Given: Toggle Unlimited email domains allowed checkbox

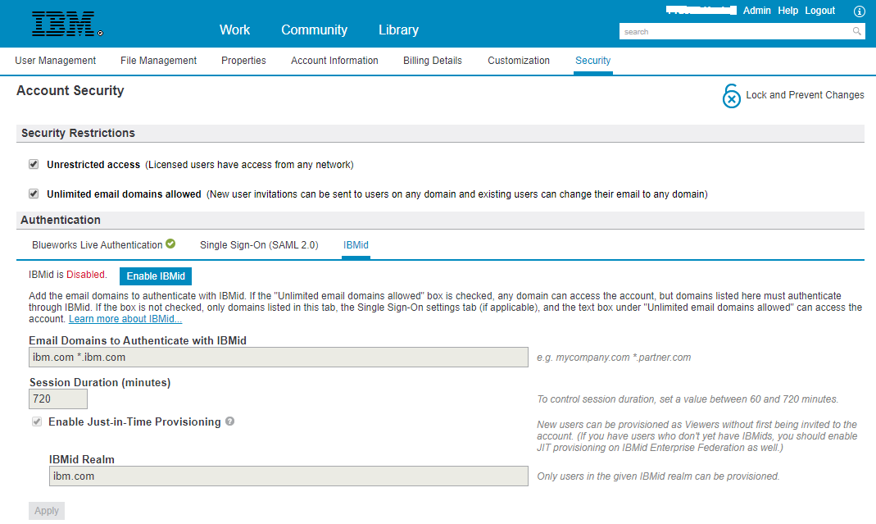Looking at the screenshot, I should (x=34, y=194).
